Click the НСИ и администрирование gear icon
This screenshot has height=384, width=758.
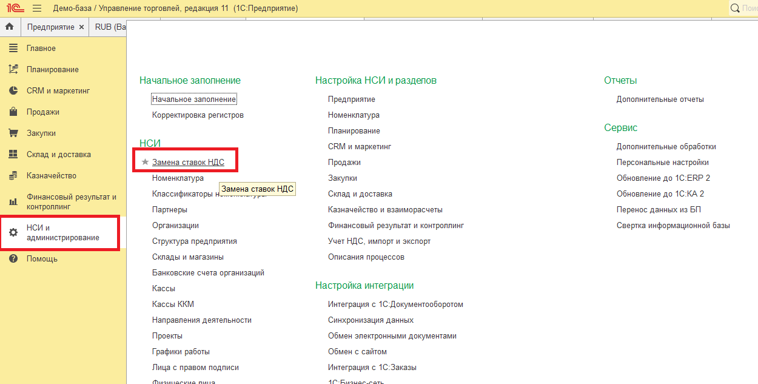13,232
